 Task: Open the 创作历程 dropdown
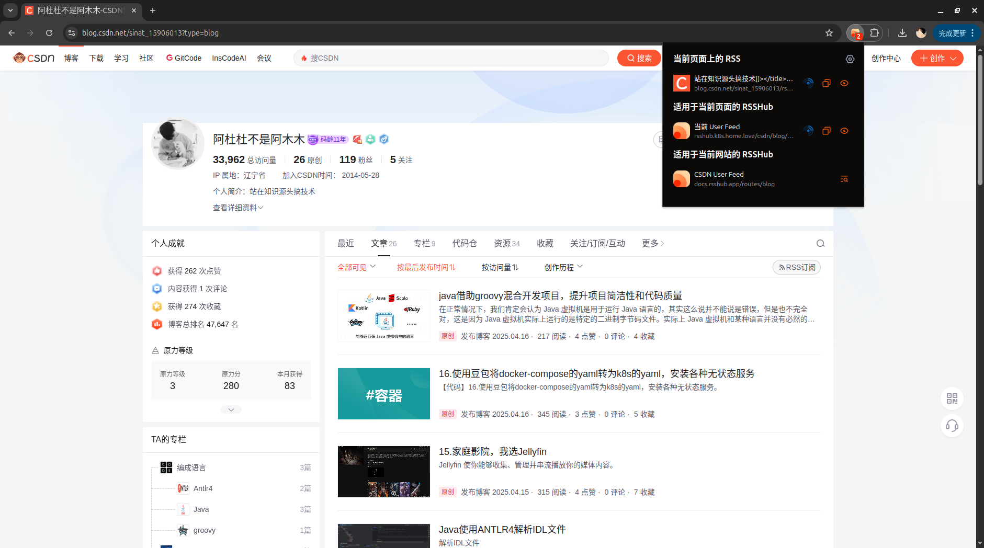tap(563, 267)
